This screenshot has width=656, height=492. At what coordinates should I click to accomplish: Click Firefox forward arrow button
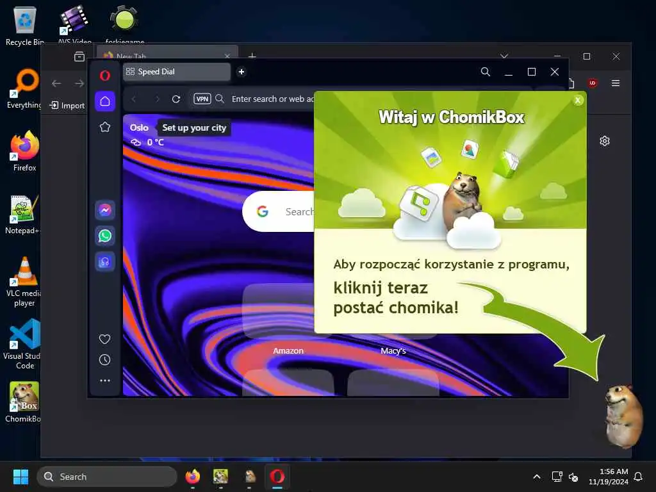tap(79, 83)
